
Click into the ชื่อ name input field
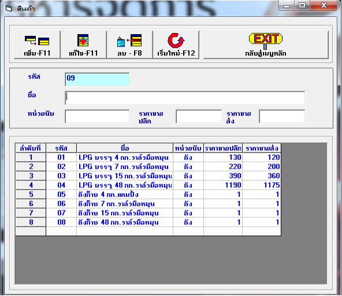(x=185, y=98)
